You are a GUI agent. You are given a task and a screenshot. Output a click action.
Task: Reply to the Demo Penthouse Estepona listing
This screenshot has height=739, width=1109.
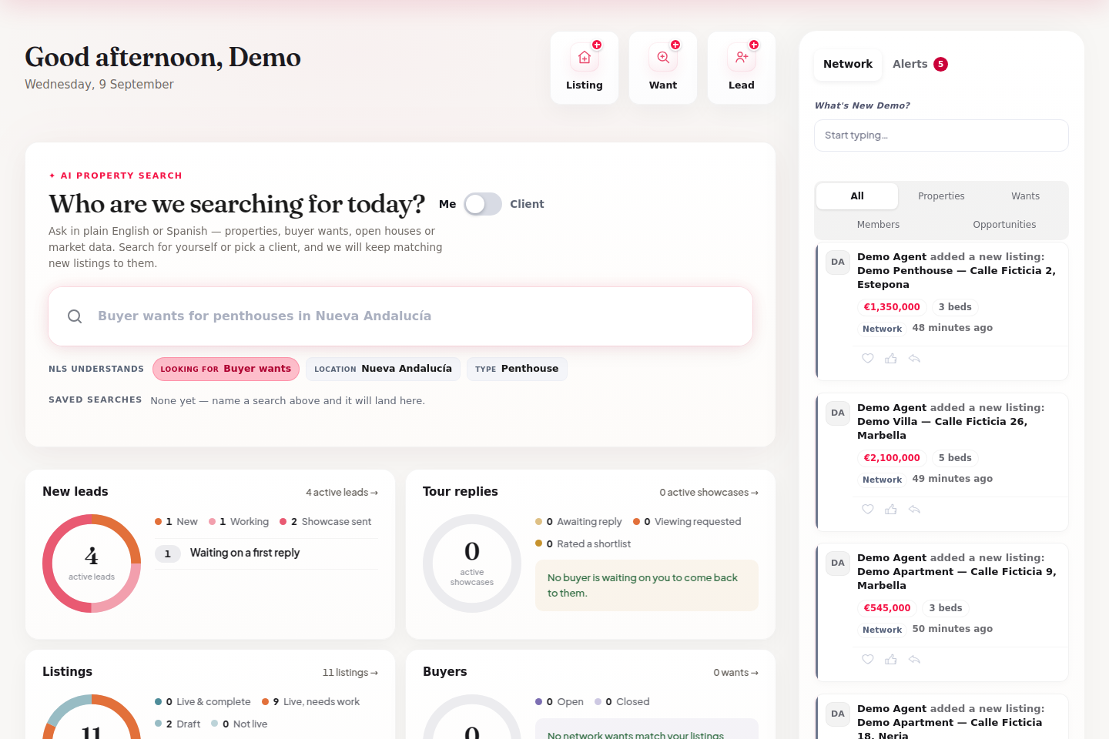[x=915, y=358]
